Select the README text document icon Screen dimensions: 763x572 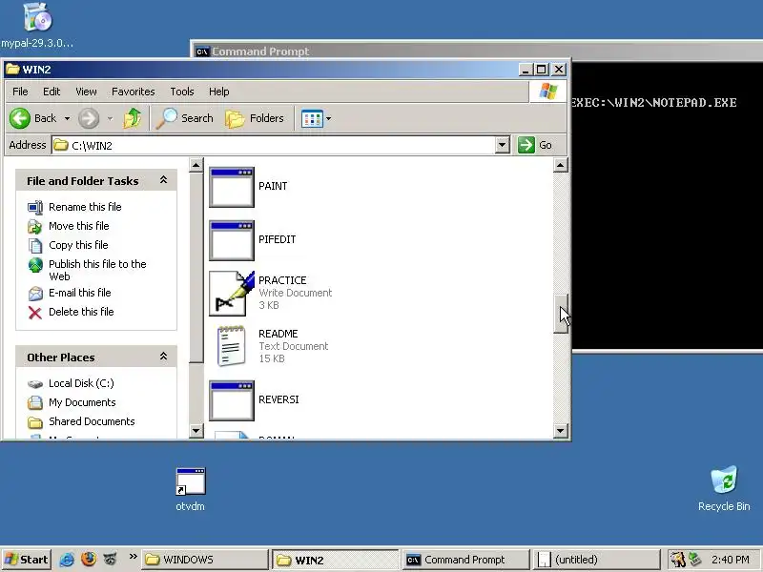[x=232, y=346]
